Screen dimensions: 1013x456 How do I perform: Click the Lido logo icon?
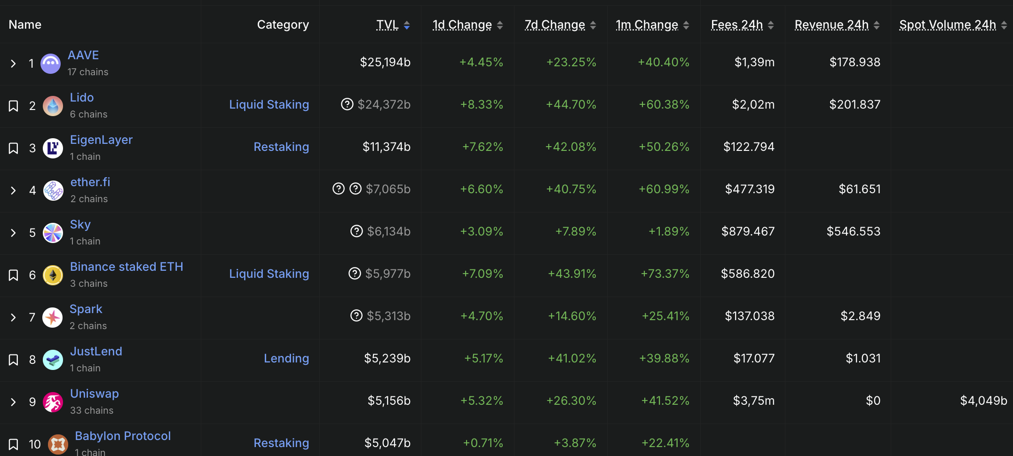coord(53,106)
